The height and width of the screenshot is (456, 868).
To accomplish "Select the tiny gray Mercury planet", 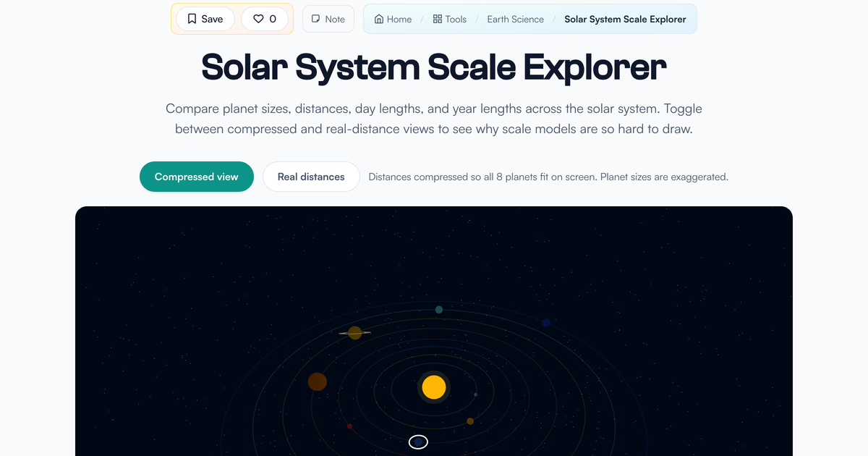I will pyautogui.click(x=475, y=394).
